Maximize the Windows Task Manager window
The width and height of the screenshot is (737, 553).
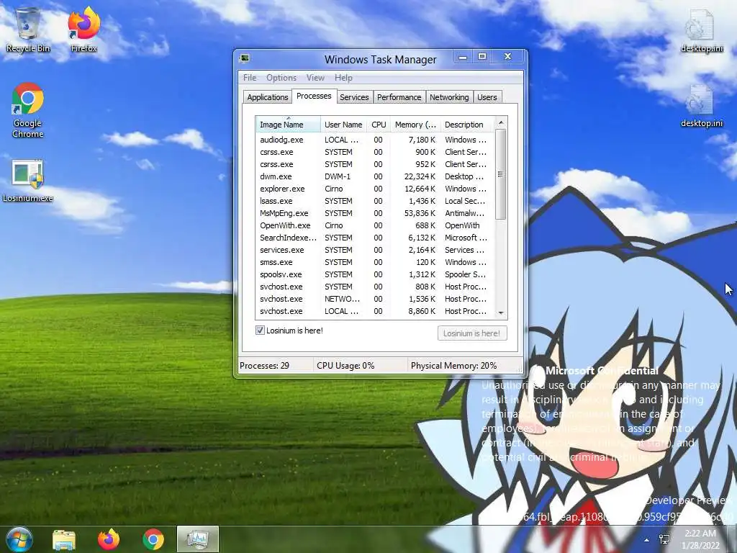(482, 57)
